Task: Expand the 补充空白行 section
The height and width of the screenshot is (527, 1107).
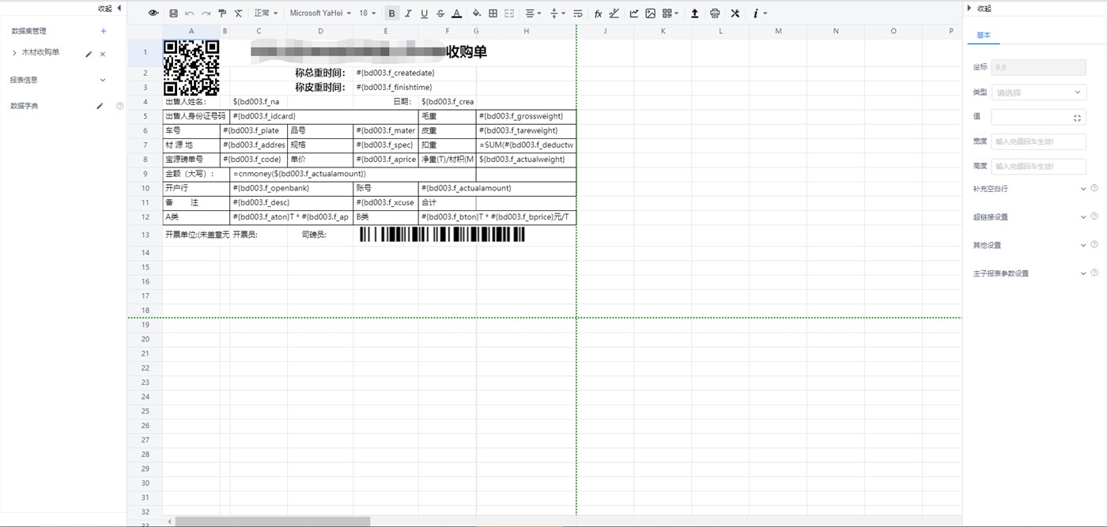Action: [1083, 189]
